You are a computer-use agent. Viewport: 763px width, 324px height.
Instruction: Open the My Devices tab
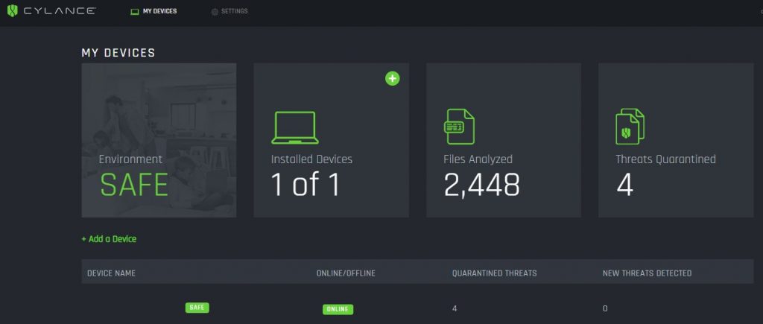tap(159, 11)
